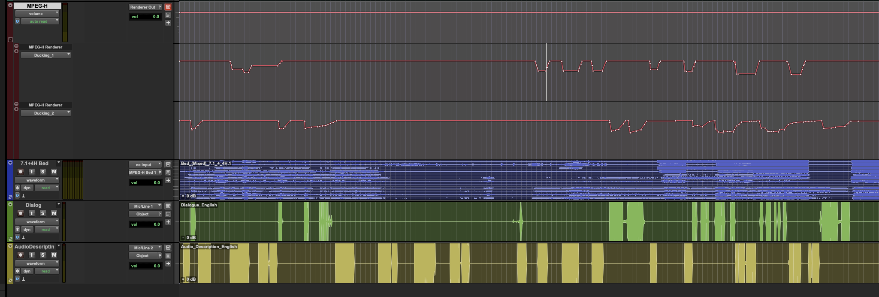Click freeze snowflake icon on 7.1+4H Bed

tap(18, 188)
